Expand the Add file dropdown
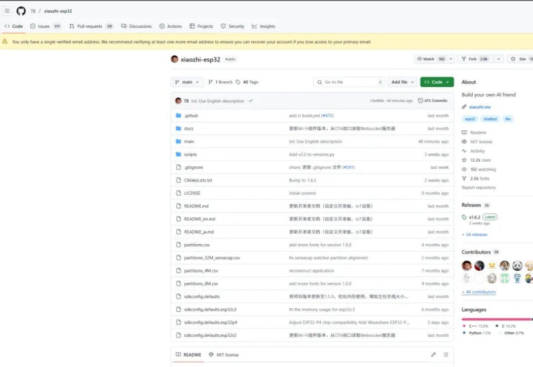Viewport: 533px width, 367px height. (402, 82)
